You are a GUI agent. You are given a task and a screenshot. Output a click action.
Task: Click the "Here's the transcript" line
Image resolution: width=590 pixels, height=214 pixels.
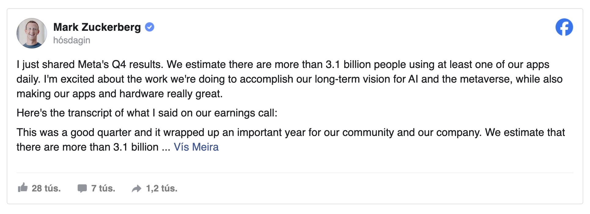(x=147, y=113)
